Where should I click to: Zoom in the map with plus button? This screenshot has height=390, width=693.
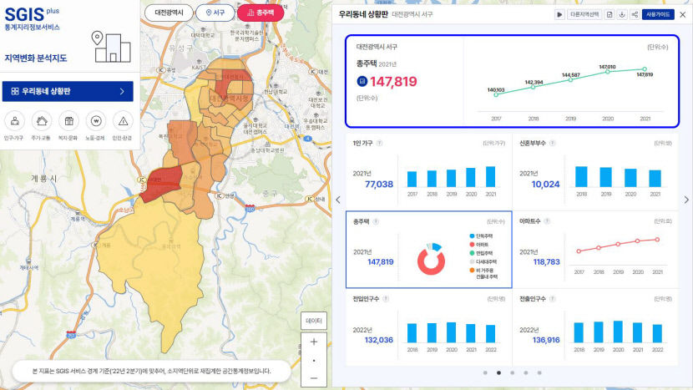point(314,342)
